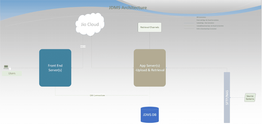
Task: Click the AWS S3 connector label
Action: click(83, 47)
